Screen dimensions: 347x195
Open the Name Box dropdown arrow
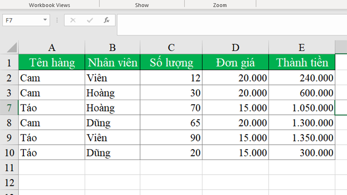(45, 20)
